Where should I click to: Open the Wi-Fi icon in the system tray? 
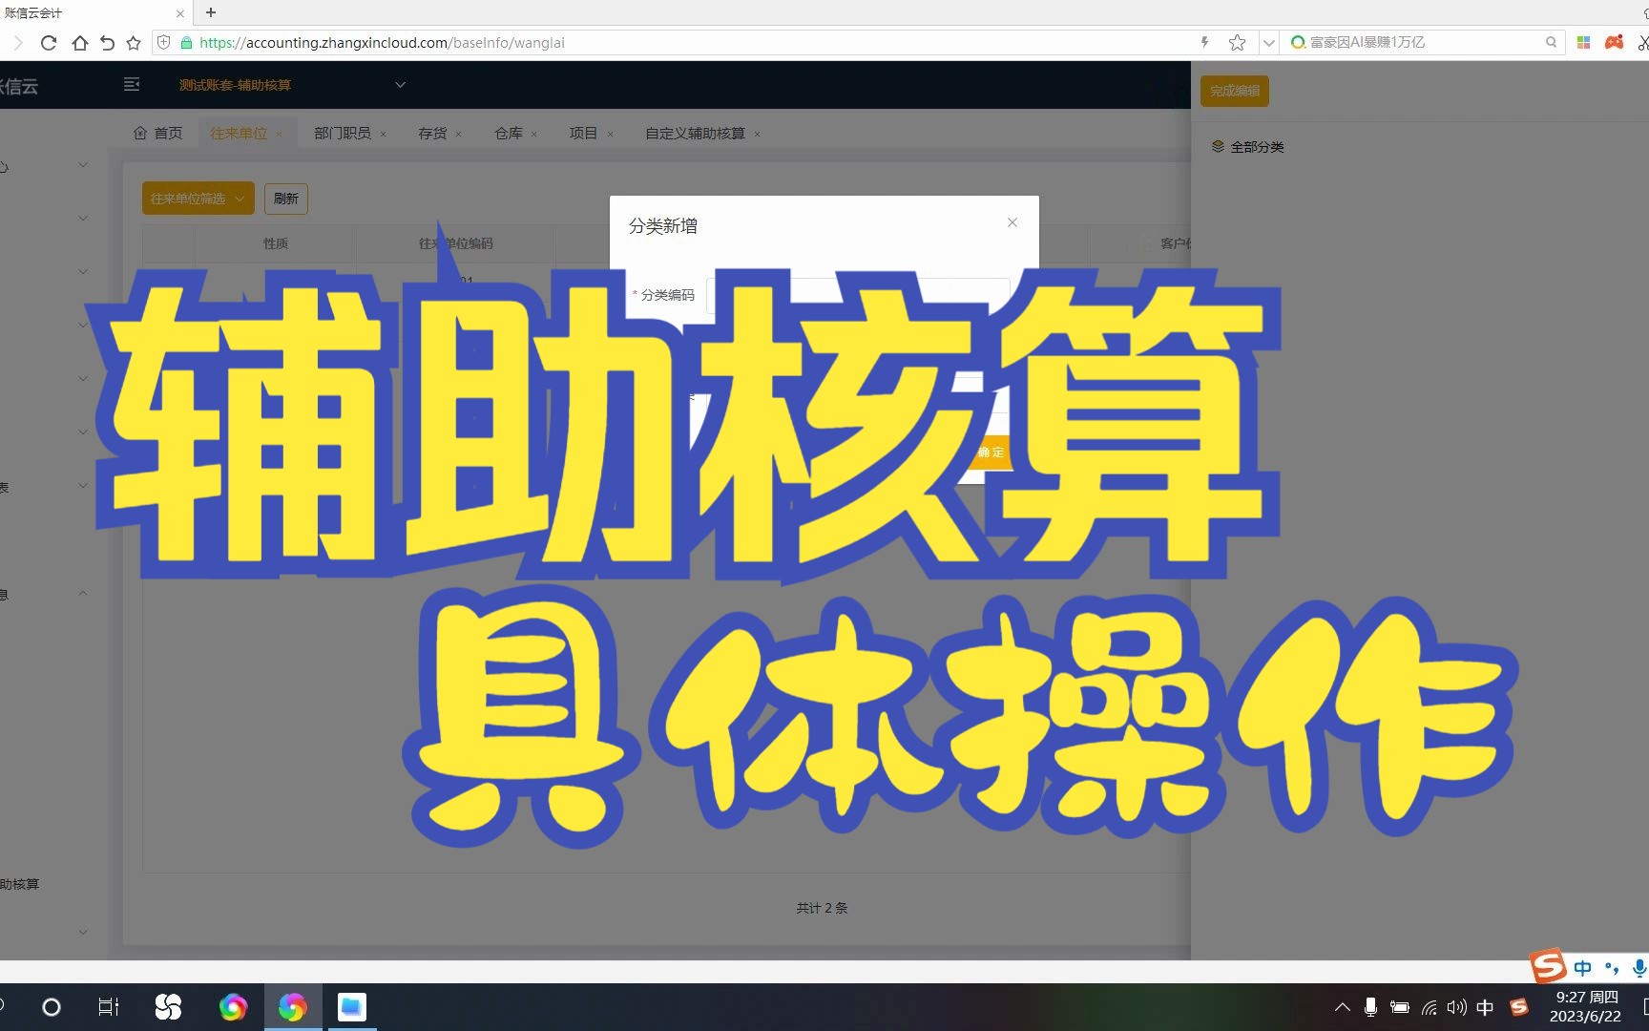tap(1429, 1006)
